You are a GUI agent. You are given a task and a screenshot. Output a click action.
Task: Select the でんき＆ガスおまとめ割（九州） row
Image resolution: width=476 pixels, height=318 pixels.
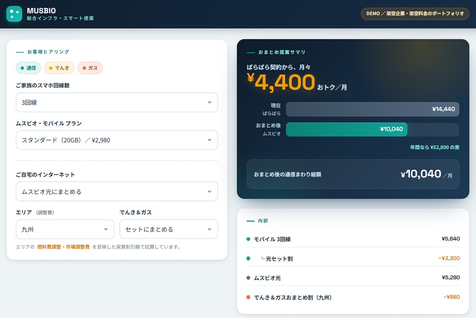click(x=353, y=297)
